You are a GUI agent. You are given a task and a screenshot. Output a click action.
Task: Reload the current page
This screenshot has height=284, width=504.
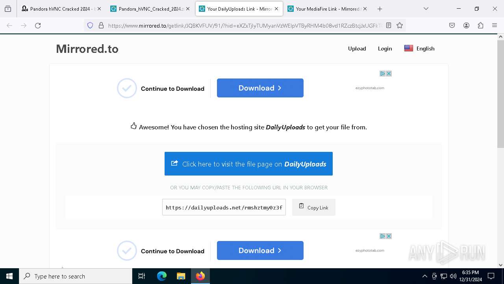[x=38, y=25]
